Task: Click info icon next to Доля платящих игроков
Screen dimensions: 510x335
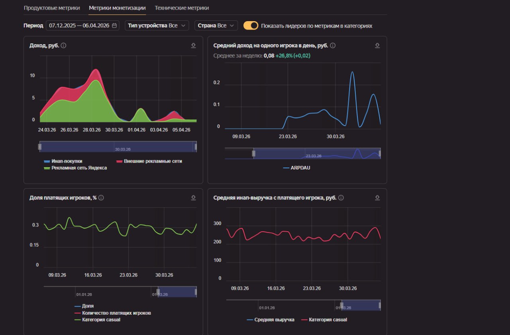Action: pyautogui.click(x=101, y=198)
